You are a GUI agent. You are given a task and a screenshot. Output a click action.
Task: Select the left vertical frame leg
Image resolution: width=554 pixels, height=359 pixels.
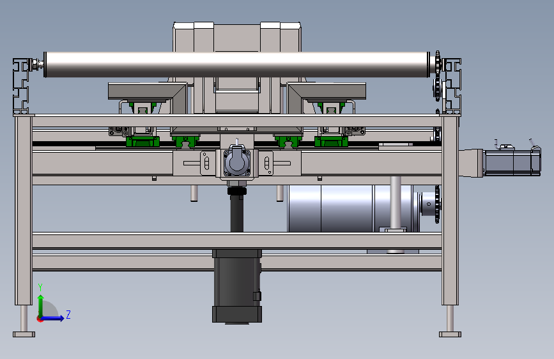coord(24,211)
